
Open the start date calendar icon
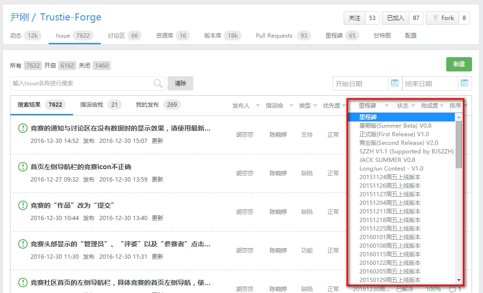pyautogui.click(x=395, y=83)
